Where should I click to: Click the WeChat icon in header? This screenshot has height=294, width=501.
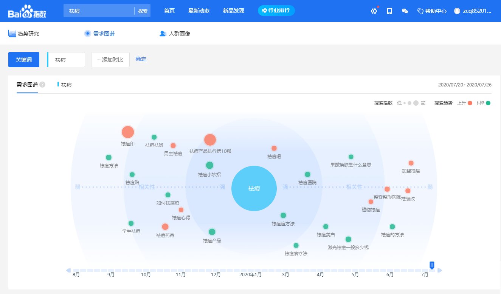coord(405,11)
